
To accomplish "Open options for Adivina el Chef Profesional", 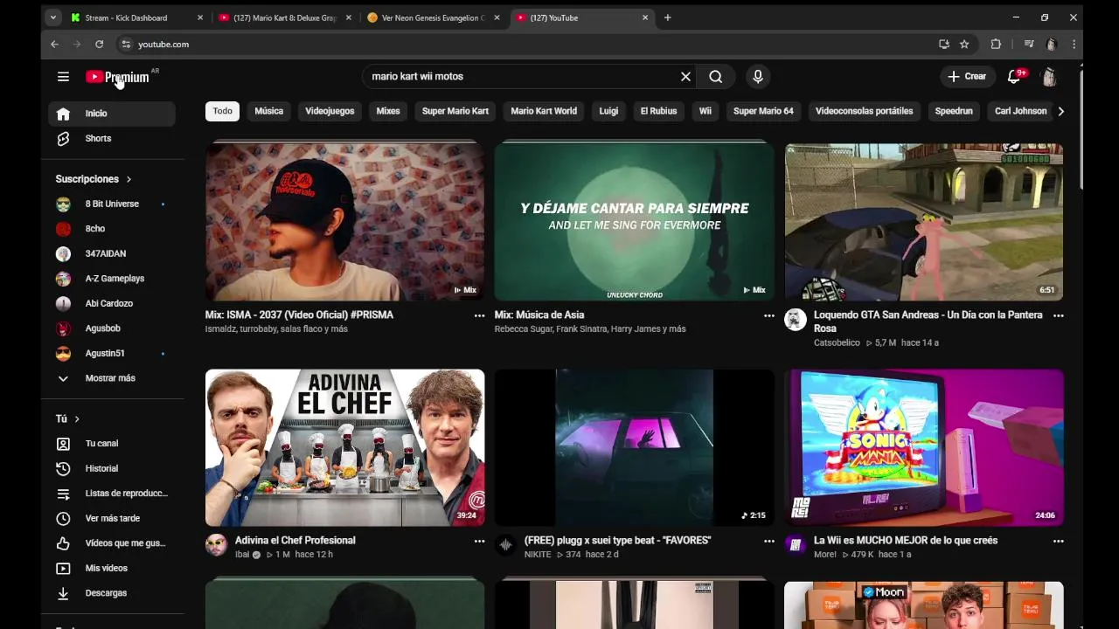I will [479, 542].
